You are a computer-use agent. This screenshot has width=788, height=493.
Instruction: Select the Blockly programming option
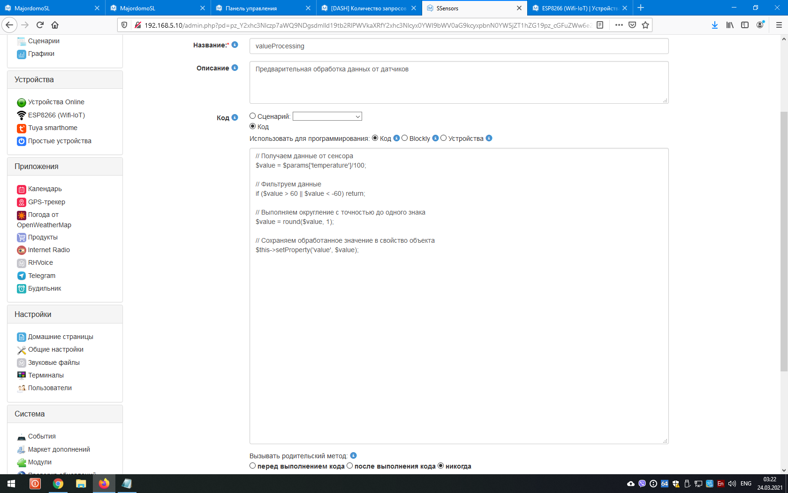[x=404, y=138]
